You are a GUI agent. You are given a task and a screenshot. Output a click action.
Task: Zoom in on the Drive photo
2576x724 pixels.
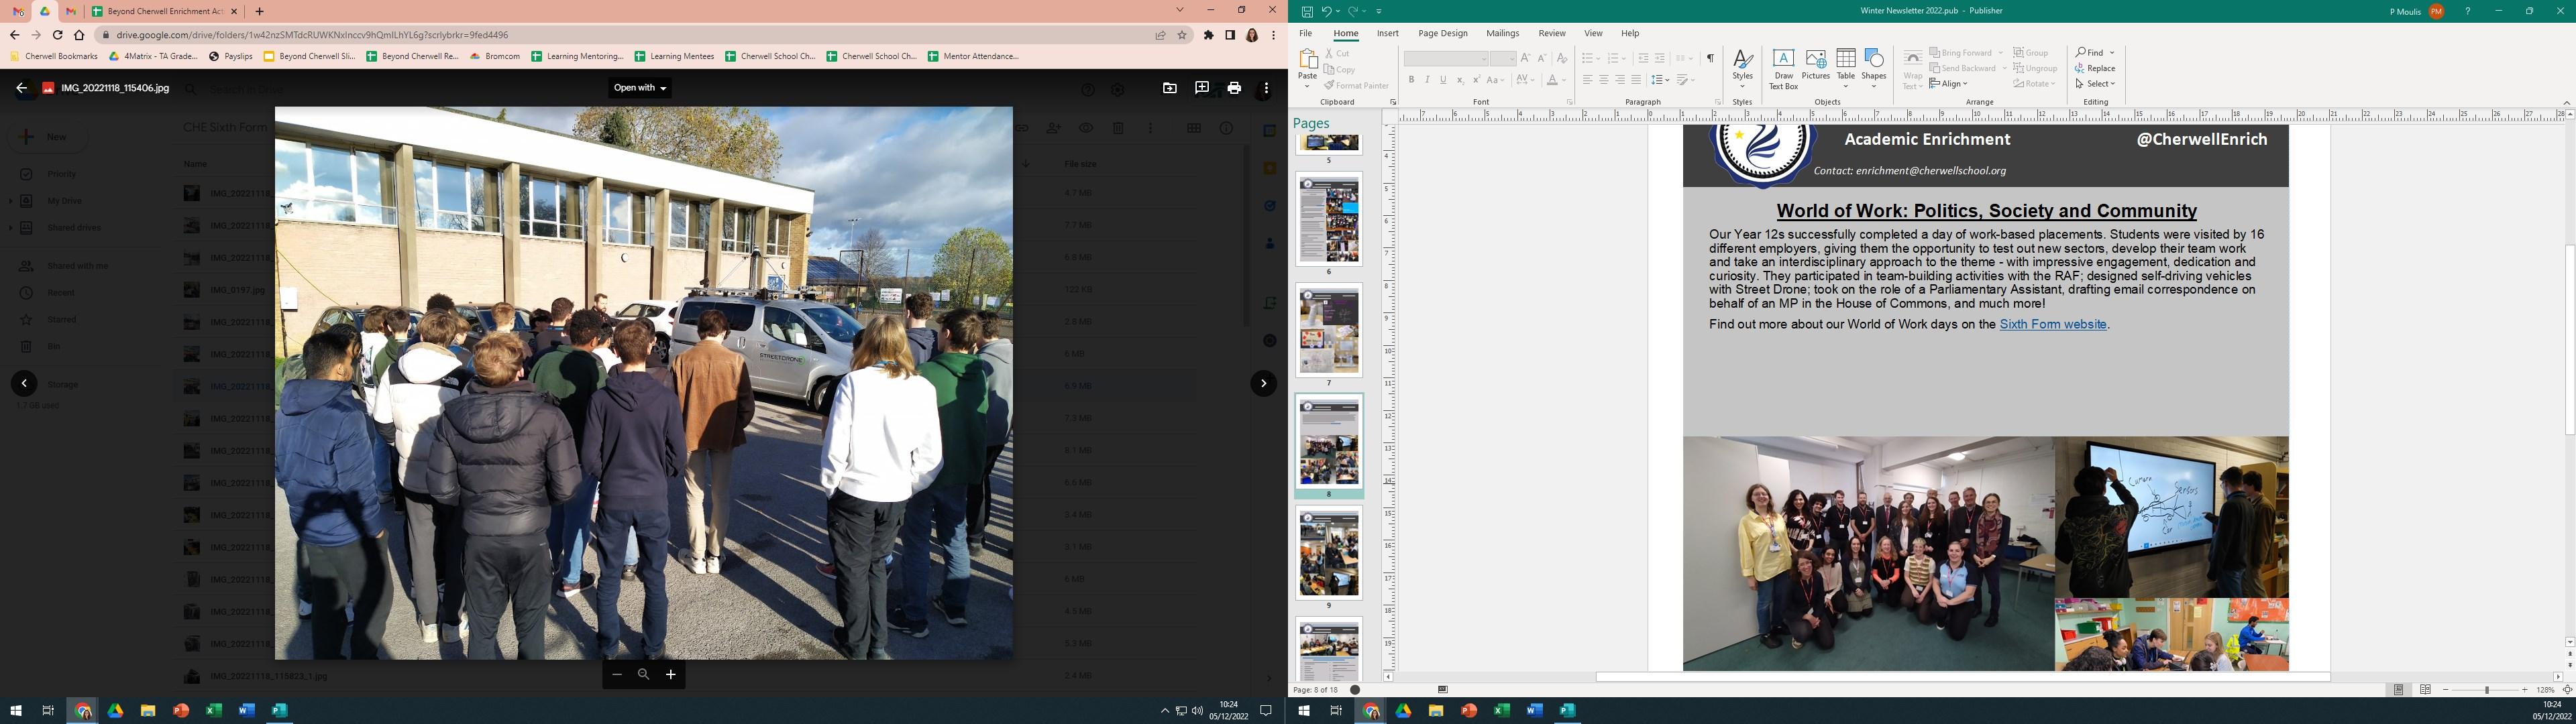click(x=671, y=675)
